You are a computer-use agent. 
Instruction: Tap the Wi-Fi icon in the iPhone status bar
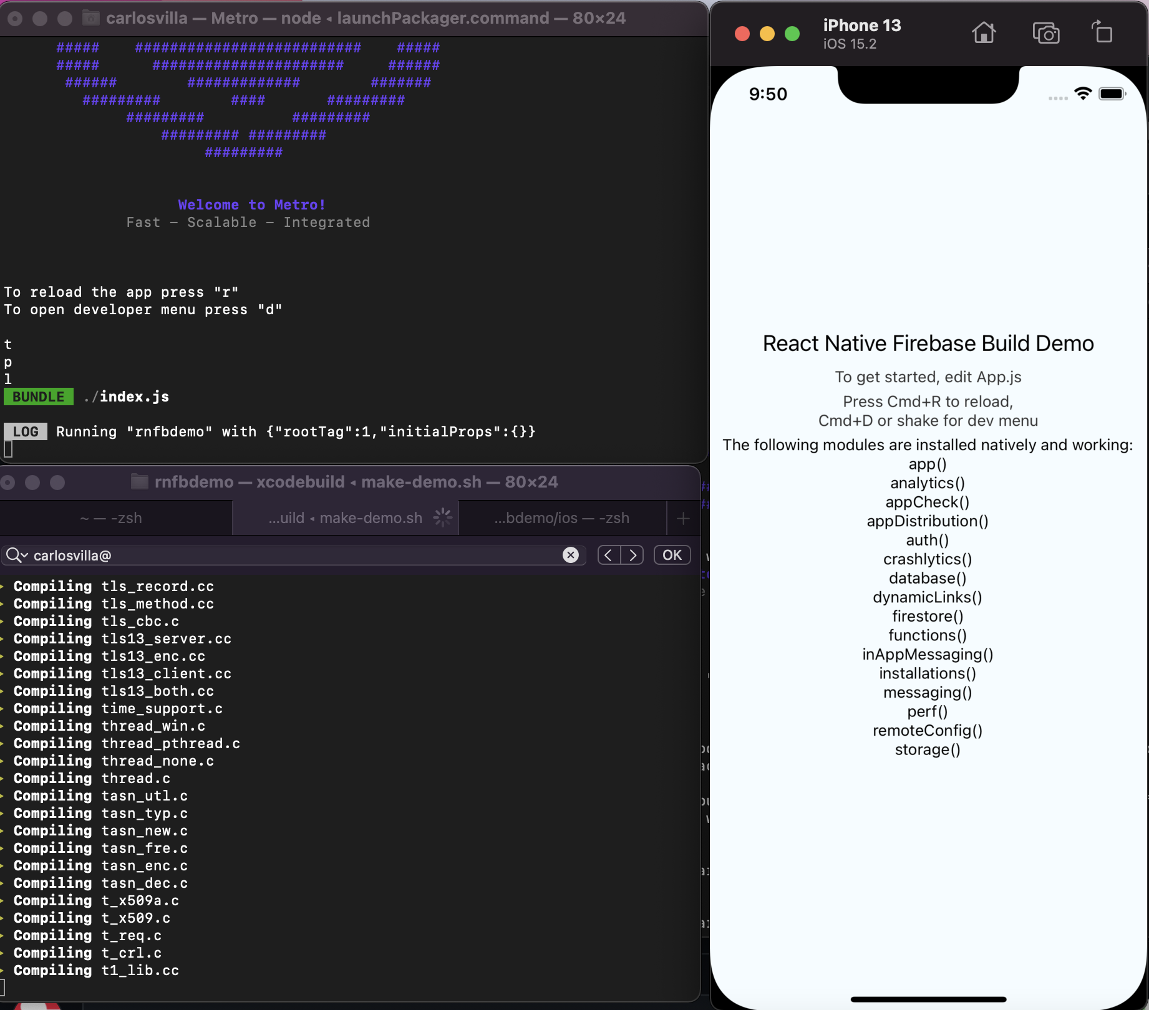pyautogui.click(x=1083, y=94)
